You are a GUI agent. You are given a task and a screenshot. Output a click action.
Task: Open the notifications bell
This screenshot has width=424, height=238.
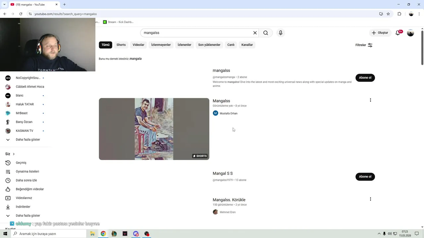pos(398,33)
